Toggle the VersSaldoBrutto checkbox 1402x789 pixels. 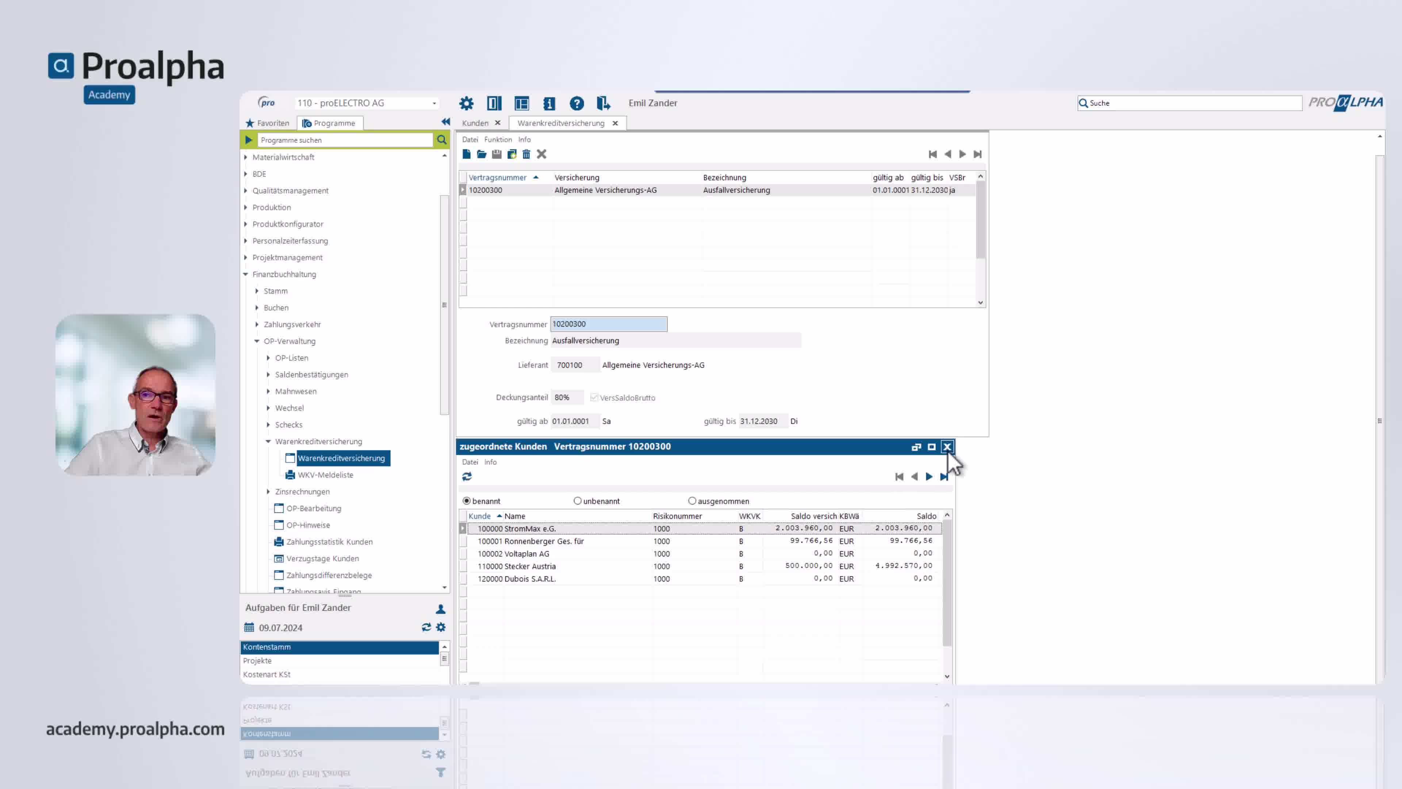pyautogui.click(x=594, y=397)
